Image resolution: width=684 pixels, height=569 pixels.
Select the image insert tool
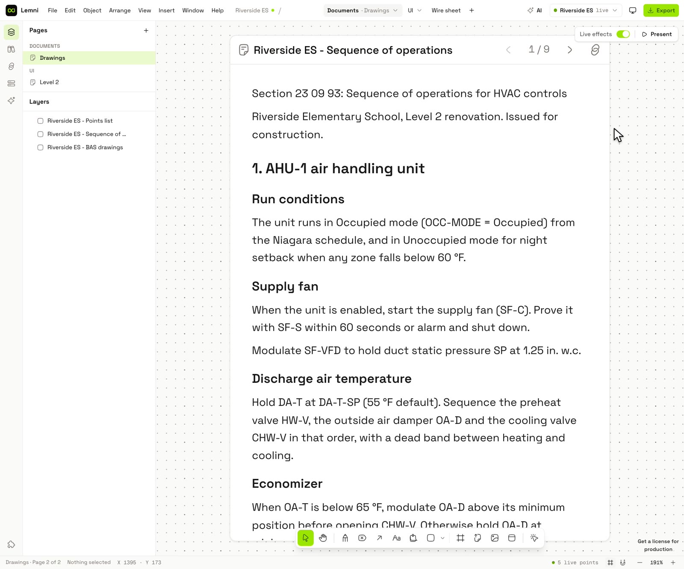click(495, 538)
